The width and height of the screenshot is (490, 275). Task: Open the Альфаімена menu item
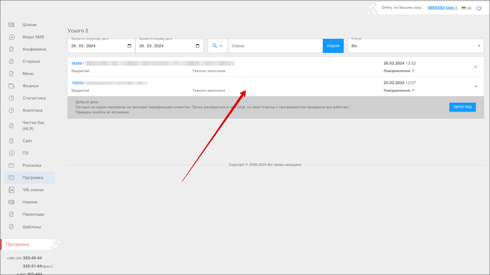pos(34,49)
